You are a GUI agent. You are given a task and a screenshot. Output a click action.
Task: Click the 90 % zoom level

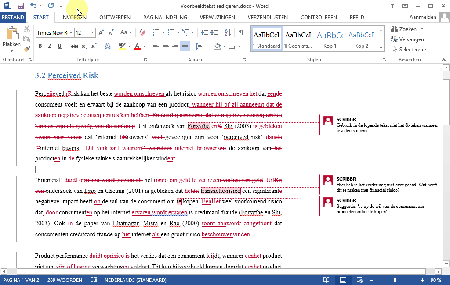point(436,280)
